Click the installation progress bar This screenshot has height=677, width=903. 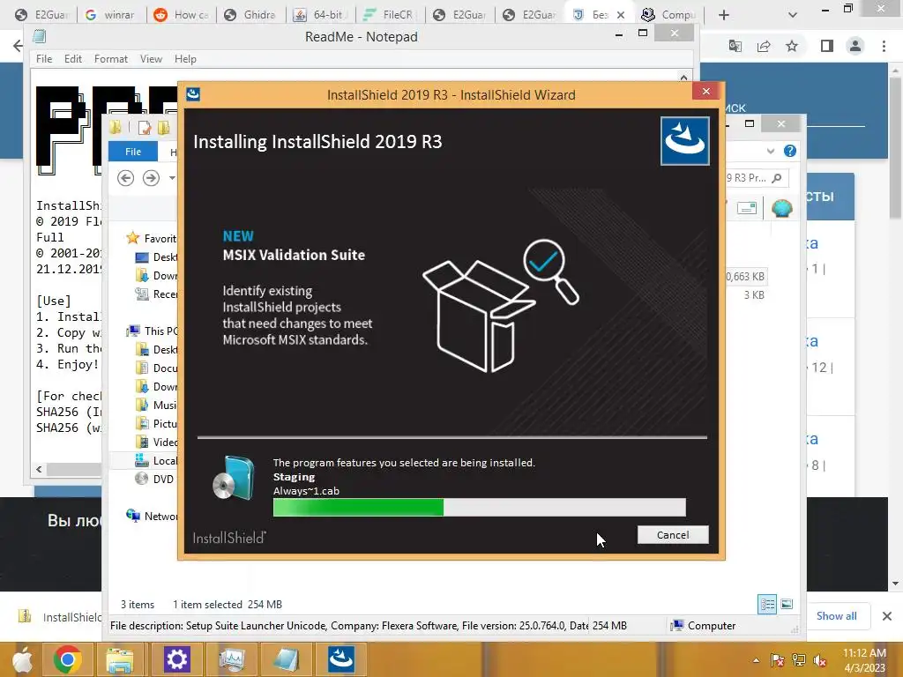(x=479, y=507)
